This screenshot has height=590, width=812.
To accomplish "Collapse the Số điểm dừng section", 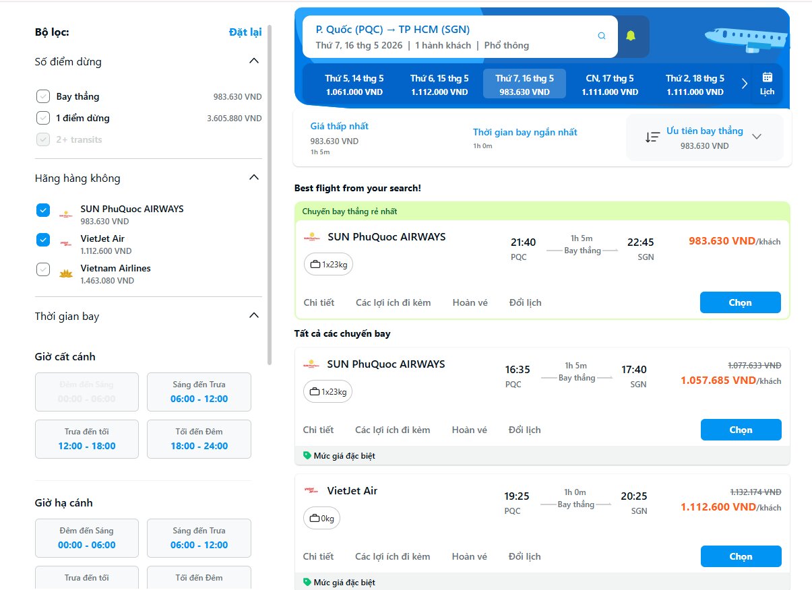I will tap(254, 61).
